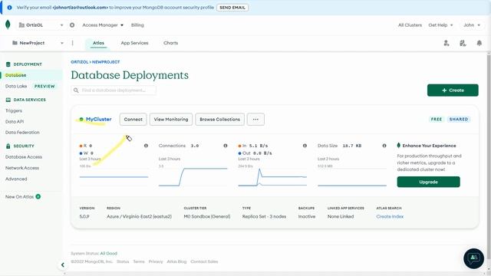Click the network In/Out chart
Screen dimensions: 491x276
coord(272,177)
